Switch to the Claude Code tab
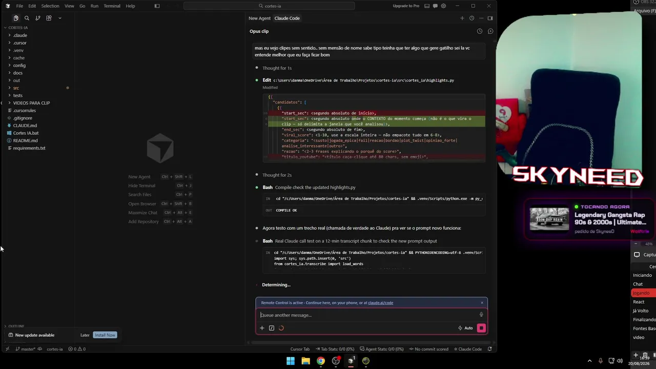This screenshot has width=656, height=369. point(287,18)
